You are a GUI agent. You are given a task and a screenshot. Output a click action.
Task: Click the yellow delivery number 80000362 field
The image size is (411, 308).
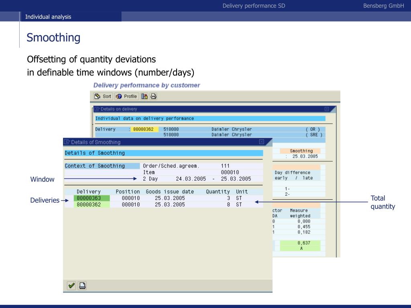point(144,129)
